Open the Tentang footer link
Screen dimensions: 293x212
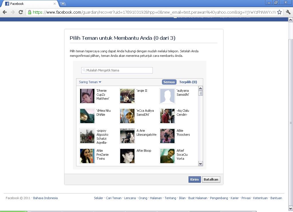[x=170, y=198]
